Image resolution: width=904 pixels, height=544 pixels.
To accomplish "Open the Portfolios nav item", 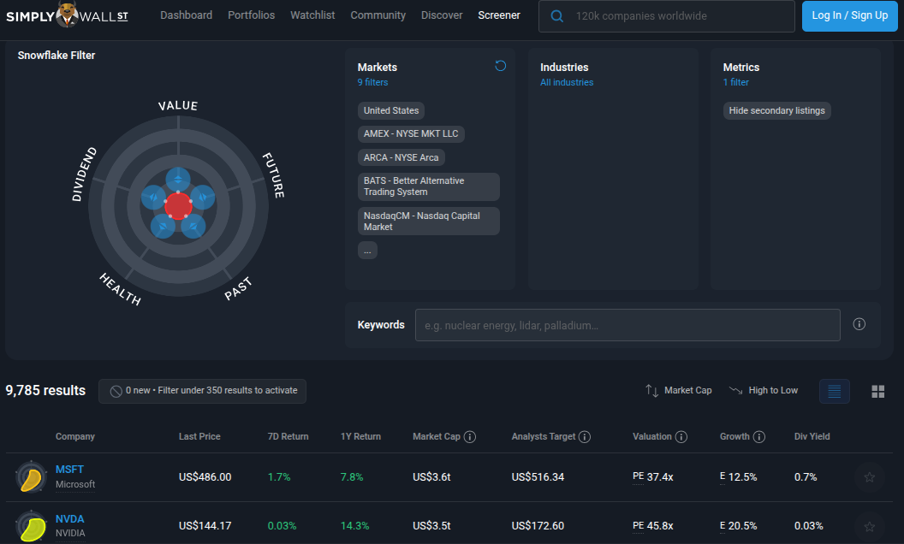I will click(252, 15).
